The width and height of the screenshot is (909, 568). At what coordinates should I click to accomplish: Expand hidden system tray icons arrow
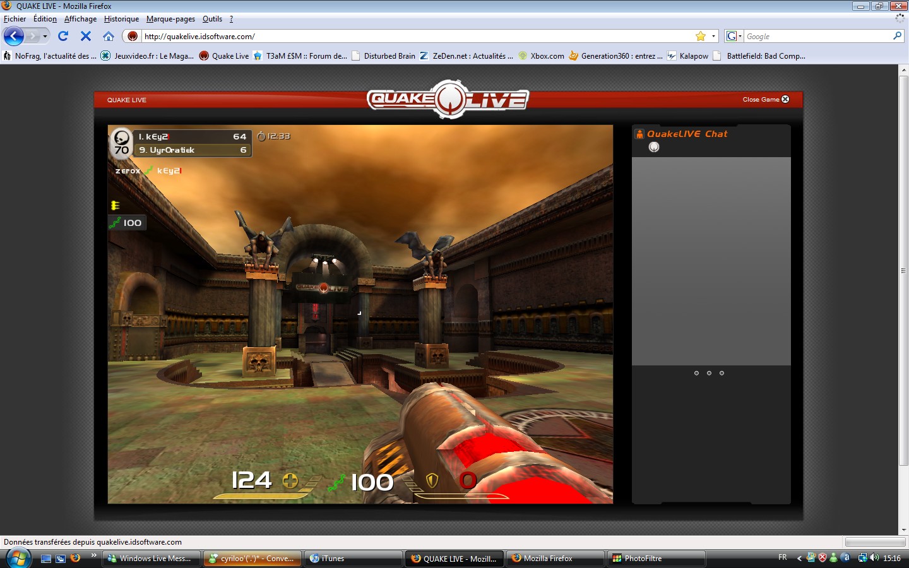[799, 558]
